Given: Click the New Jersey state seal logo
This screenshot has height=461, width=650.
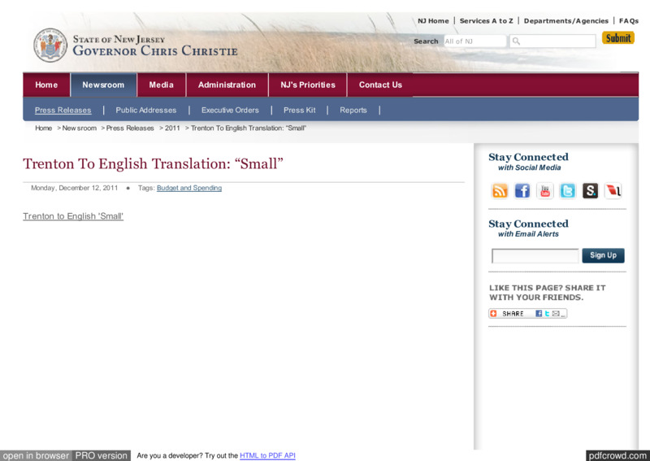Looking at the screenshot, I should pos(50,46).
